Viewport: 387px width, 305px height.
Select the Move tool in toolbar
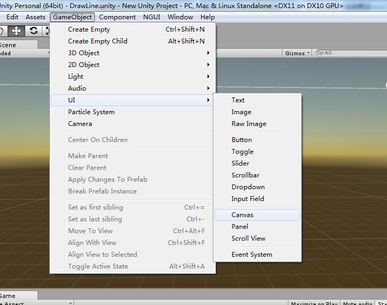16,31
